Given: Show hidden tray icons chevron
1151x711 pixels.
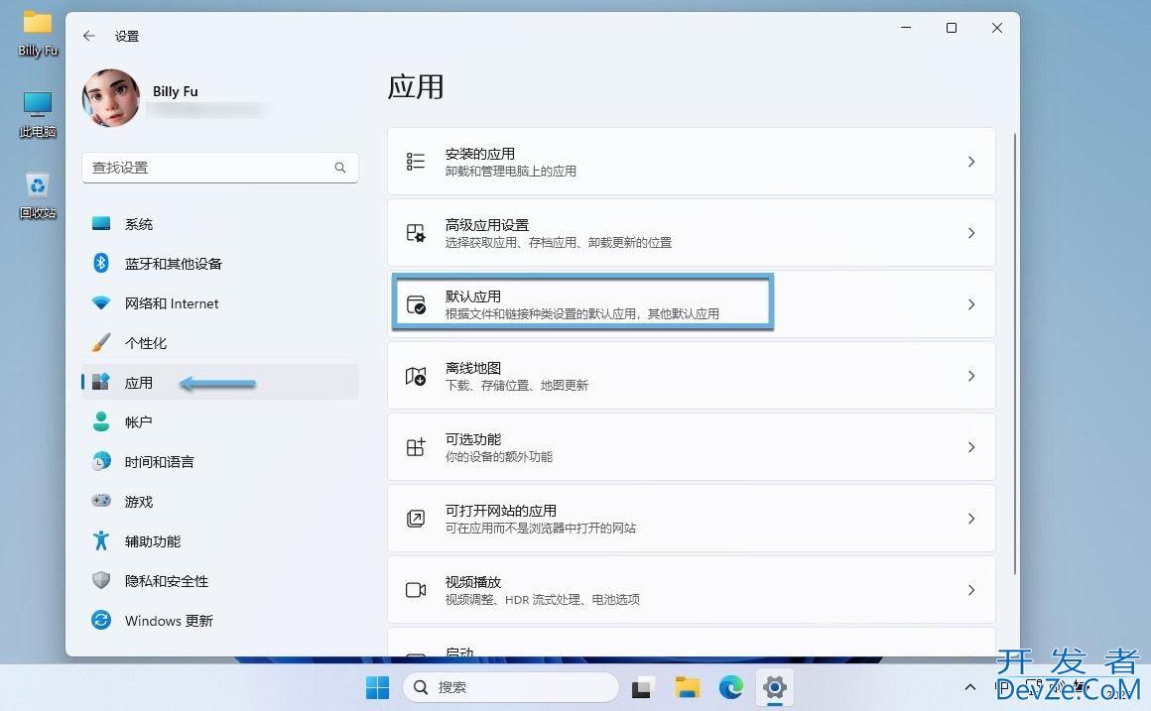Looking at the screenshot, I should 969,687.
